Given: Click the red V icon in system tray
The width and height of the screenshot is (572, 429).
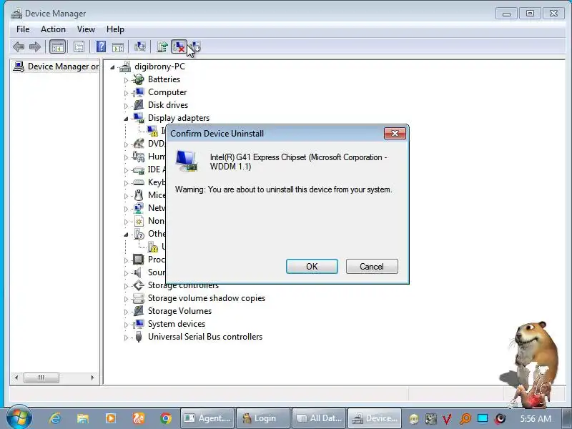Looking at the screenshot, I should coord(447,419).
